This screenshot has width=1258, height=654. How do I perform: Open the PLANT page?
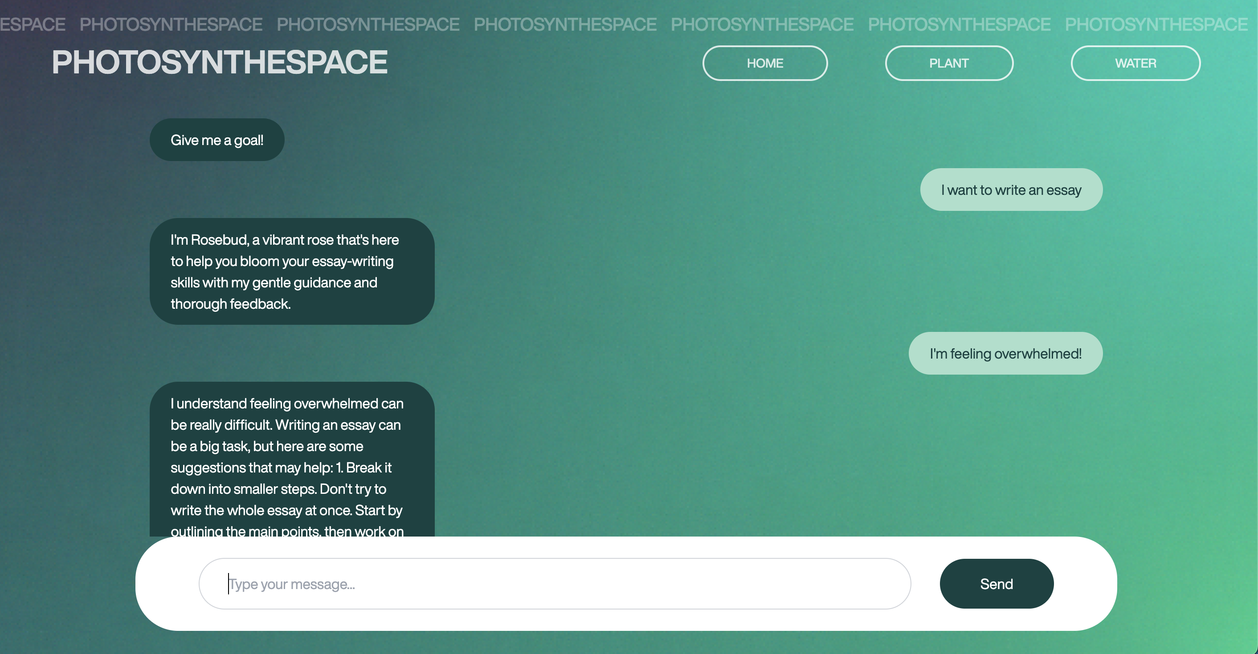coord(948,64)
